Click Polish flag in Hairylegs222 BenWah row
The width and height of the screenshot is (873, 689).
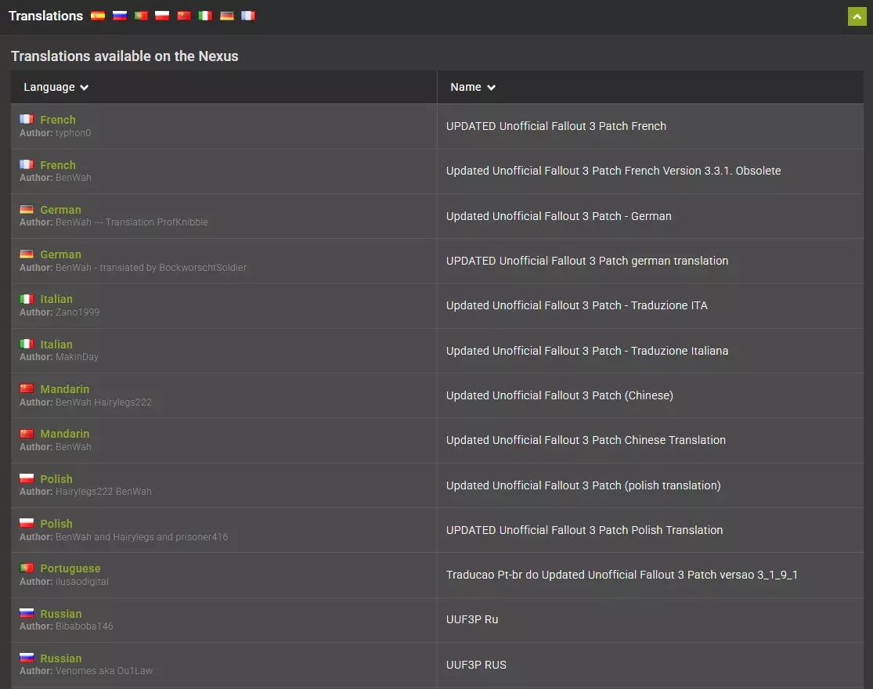pyautogui.click(x=27, y=478)
